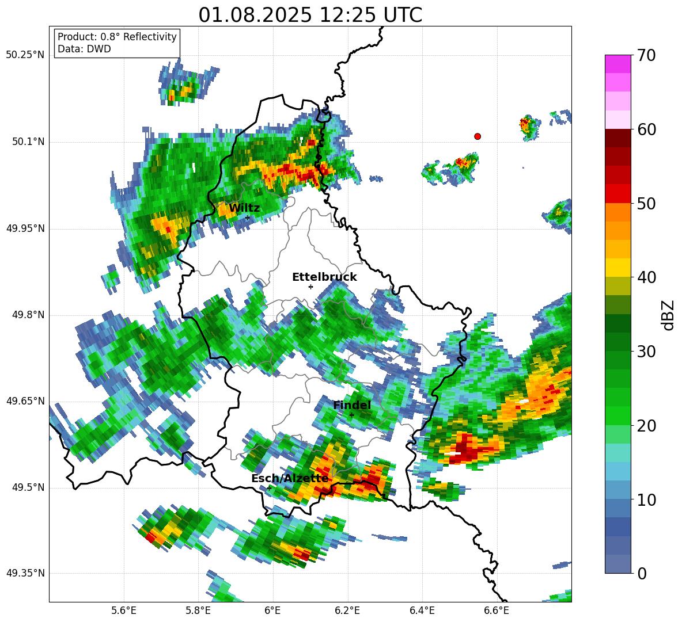Click the 6.4°E longitude label
The height and width of the screenshot is (622, 682).
click(422, 610)
